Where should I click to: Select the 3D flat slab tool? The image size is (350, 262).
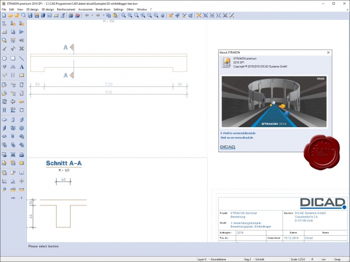pyautogui.click(x=5, y=120)
